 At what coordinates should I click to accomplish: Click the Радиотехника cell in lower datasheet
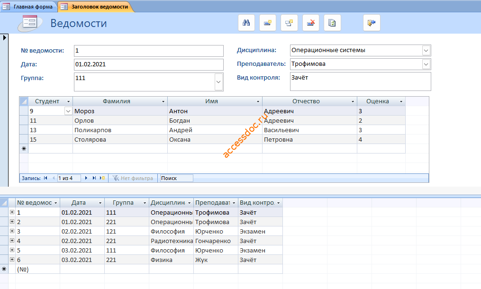tap(171, 241)
